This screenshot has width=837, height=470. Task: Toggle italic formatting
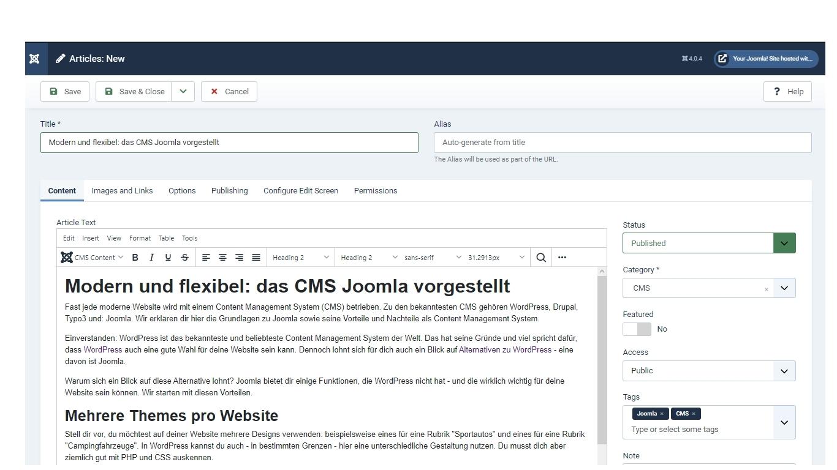click(151, 258)
